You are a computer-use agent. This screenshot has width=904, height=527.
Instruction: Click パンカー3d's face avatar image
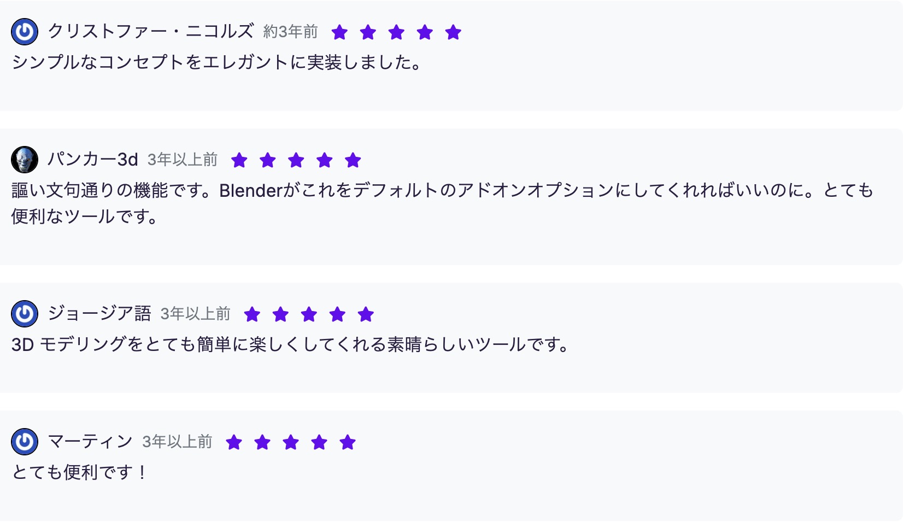[x=25, y=160]
